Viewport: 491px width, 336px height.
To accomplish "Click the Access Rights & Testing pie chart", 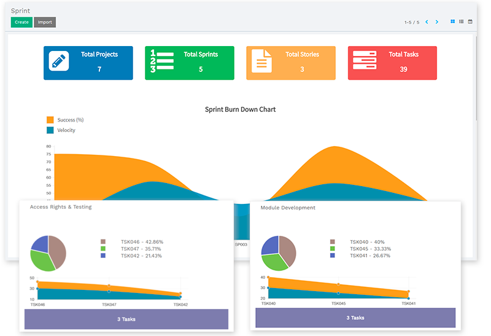I will (48, 253).
